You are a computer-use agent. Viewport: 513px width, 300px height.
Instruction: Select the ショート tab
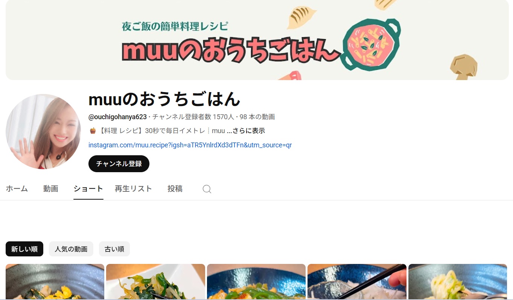88,189
